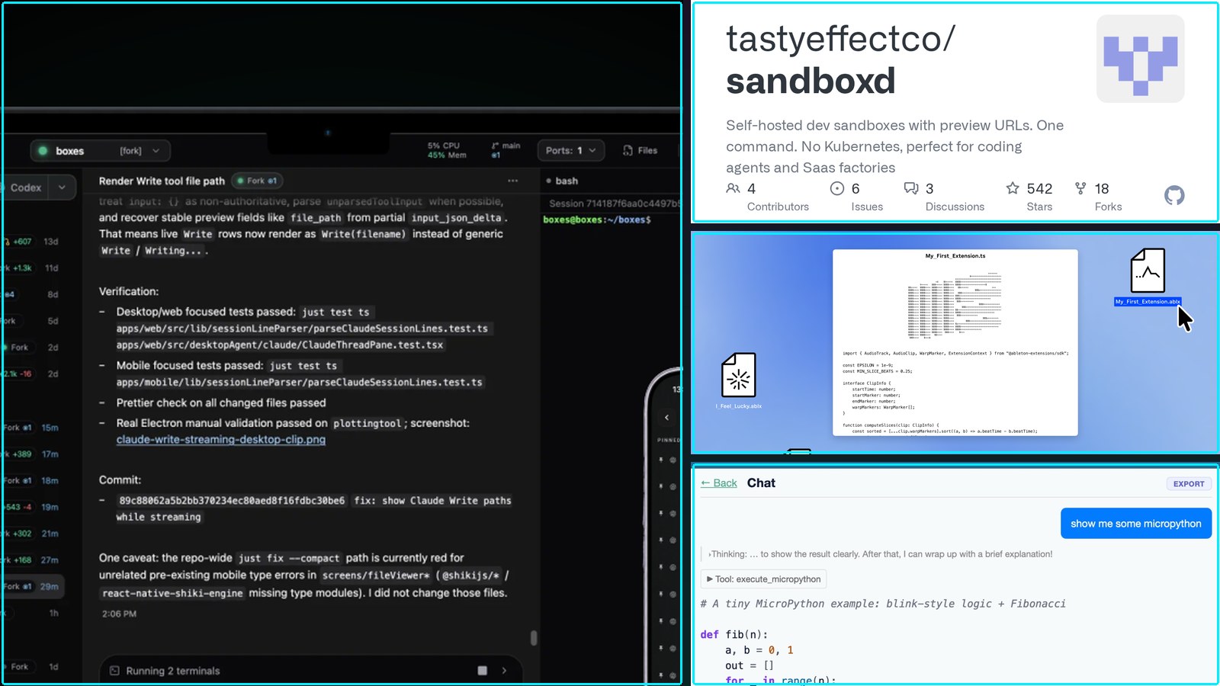Select the sidebar session row dated 1h
This screenshot has height=686, width=1220.
tap(31, 613)
